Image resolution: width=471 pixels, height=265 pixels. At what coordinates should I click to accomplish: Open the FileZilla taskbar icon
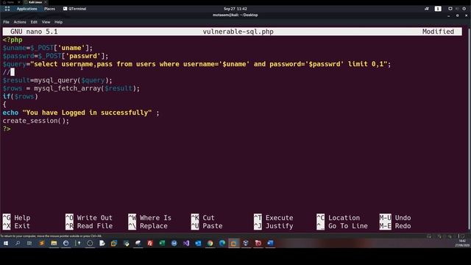(150, 244)
